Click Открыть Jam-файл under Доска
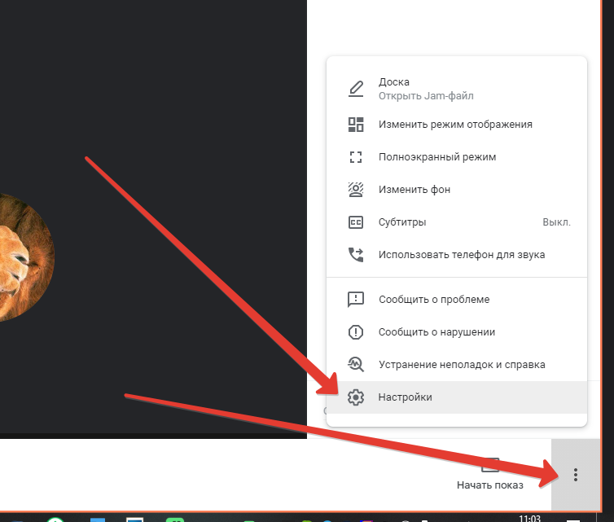The width and height of the screenshot is (614, 522). click(426, 96)
